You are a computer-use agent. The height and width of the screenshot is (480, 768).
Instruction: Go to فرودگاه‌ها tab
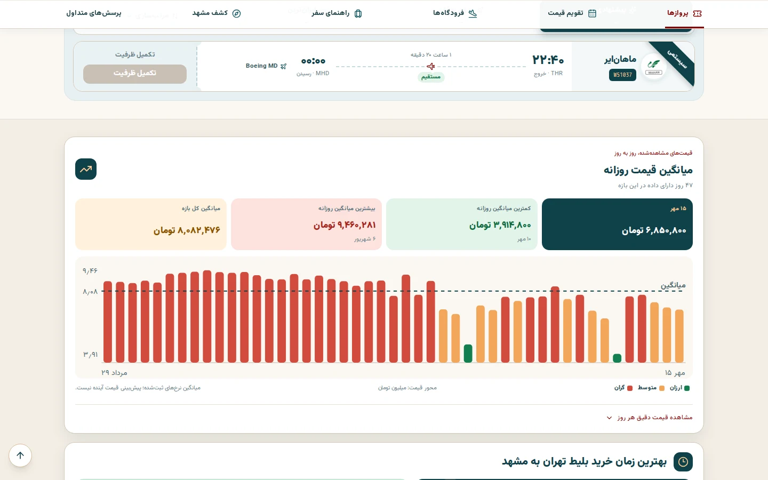coord(455,13)
